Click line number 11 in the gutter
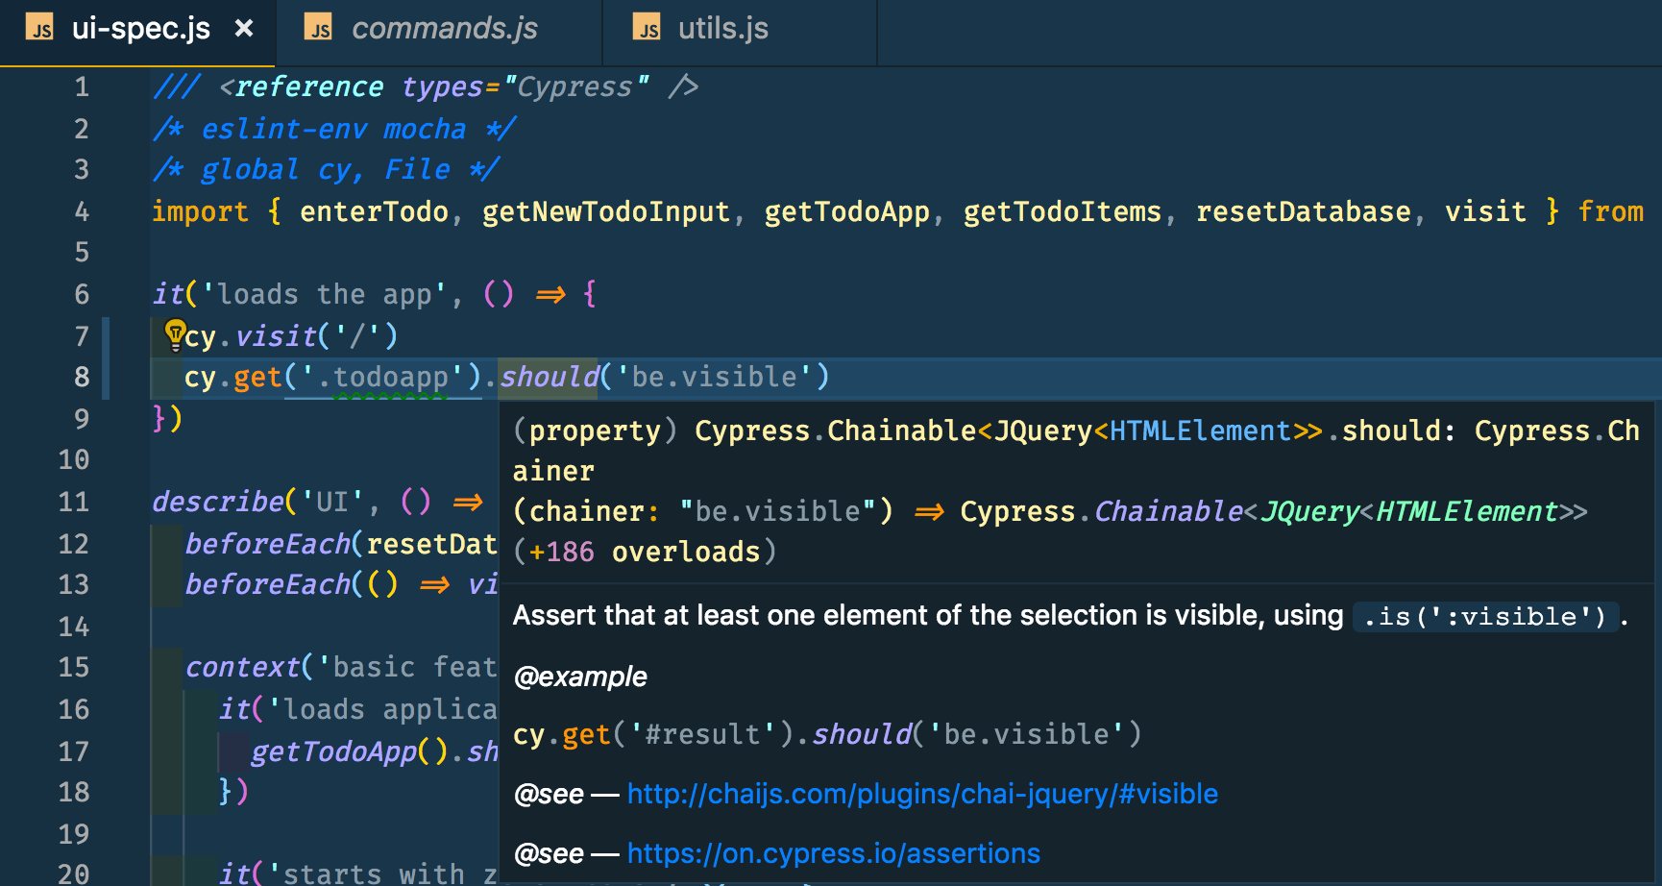The height and width of the screenshot is (886, 1662). pos(73,502)
